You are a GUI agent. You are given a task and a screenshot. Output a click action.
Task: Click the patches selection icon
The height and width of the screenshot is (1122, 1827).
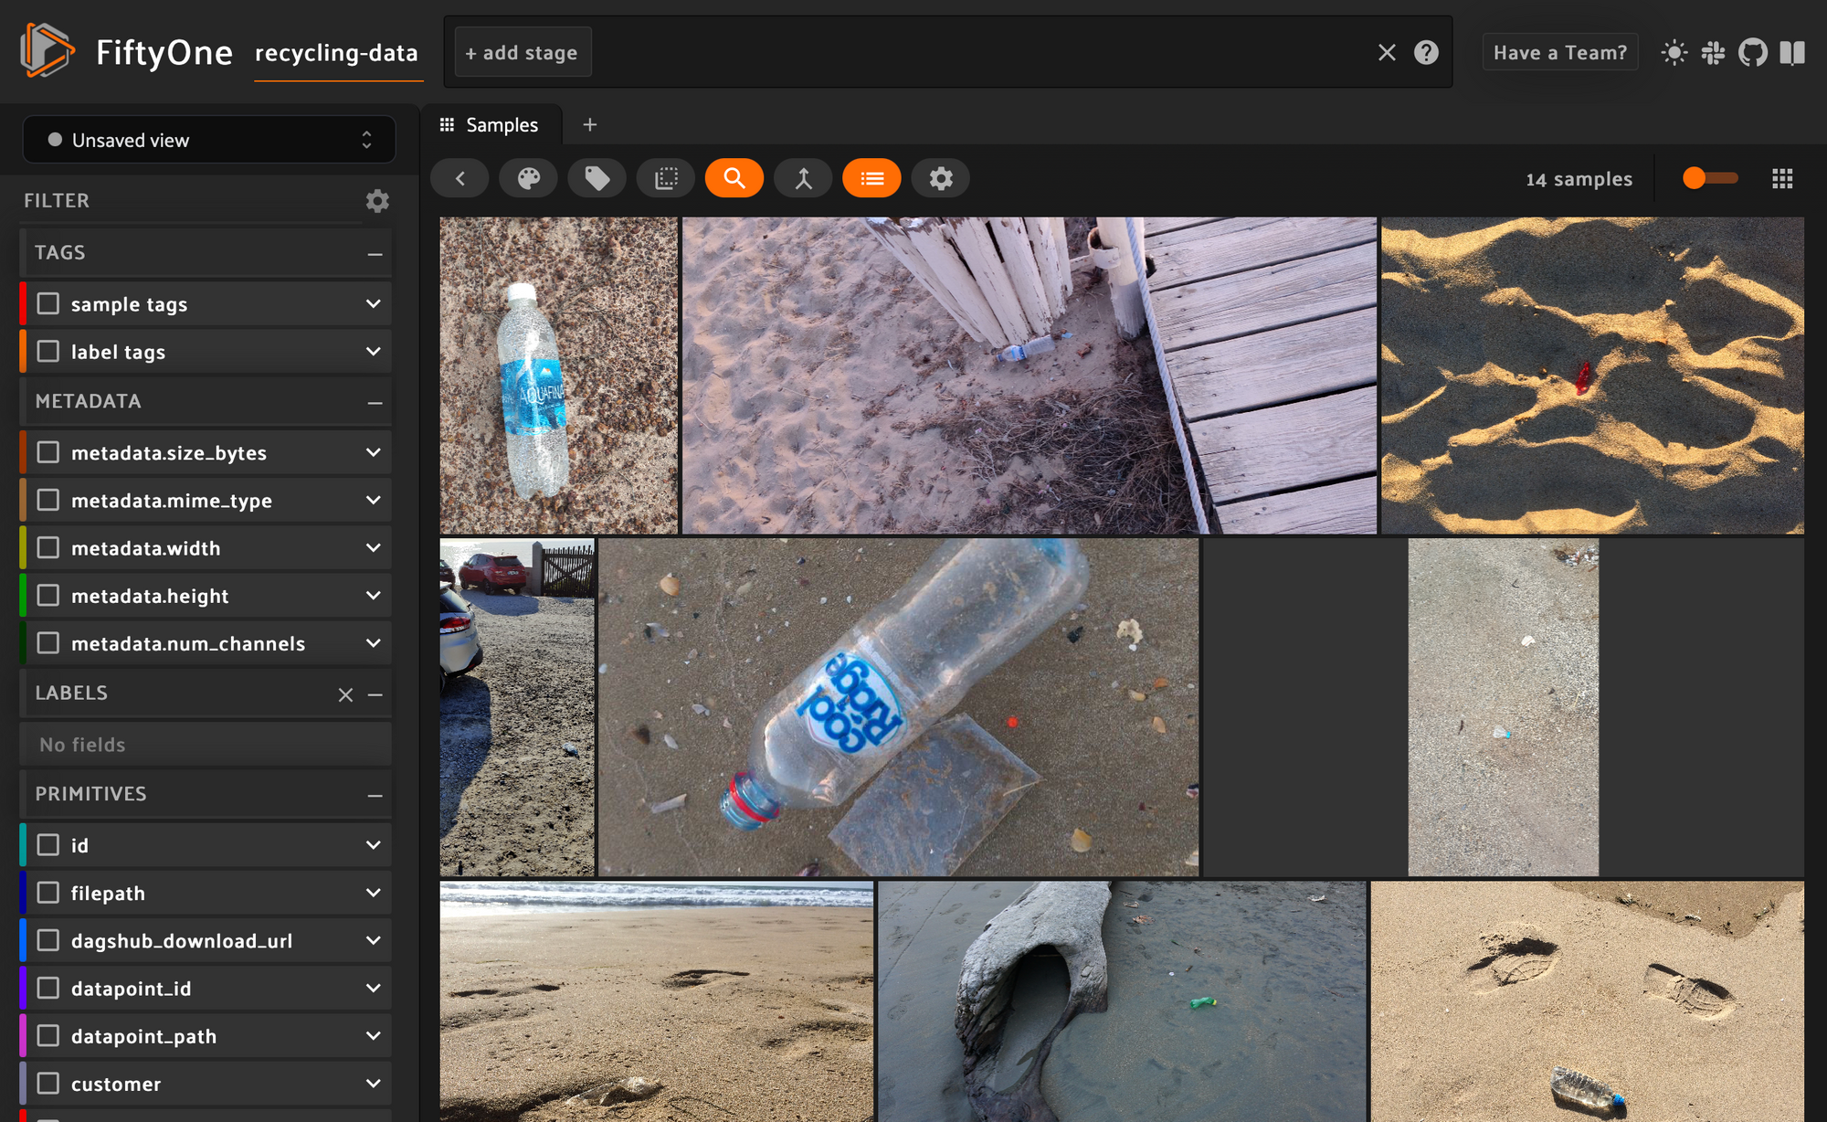666,178
